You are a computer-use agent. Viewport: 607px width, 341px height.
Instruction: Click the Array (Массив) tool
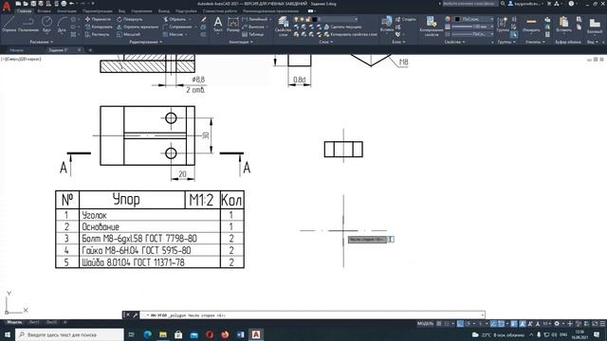point(173,34)
